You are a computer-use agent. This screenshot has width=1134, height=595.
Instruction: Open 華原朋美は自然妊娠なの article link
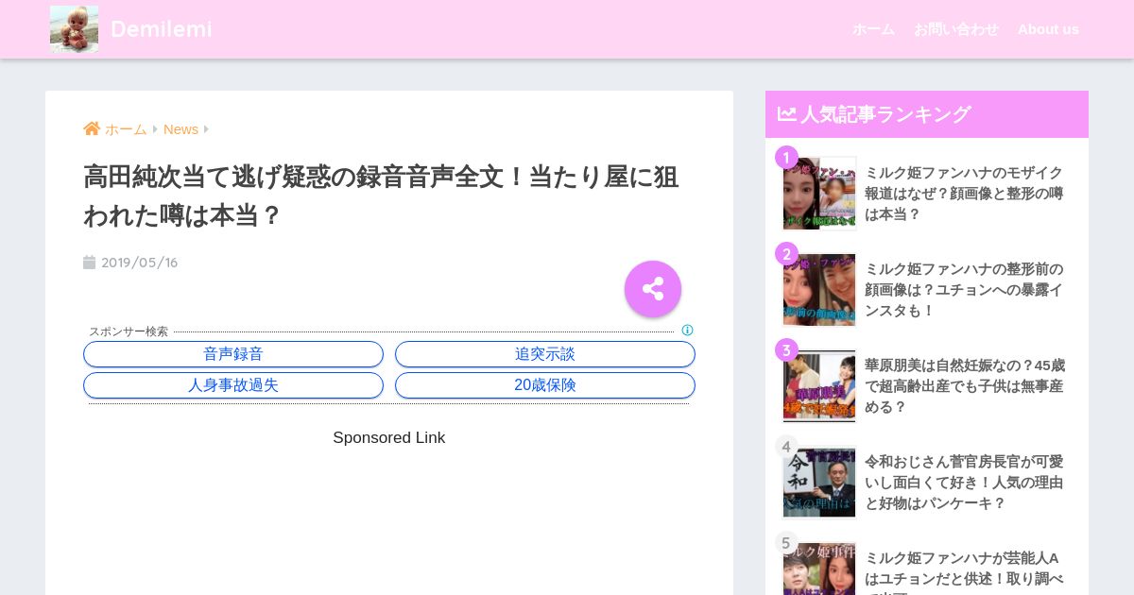(965, 386)
